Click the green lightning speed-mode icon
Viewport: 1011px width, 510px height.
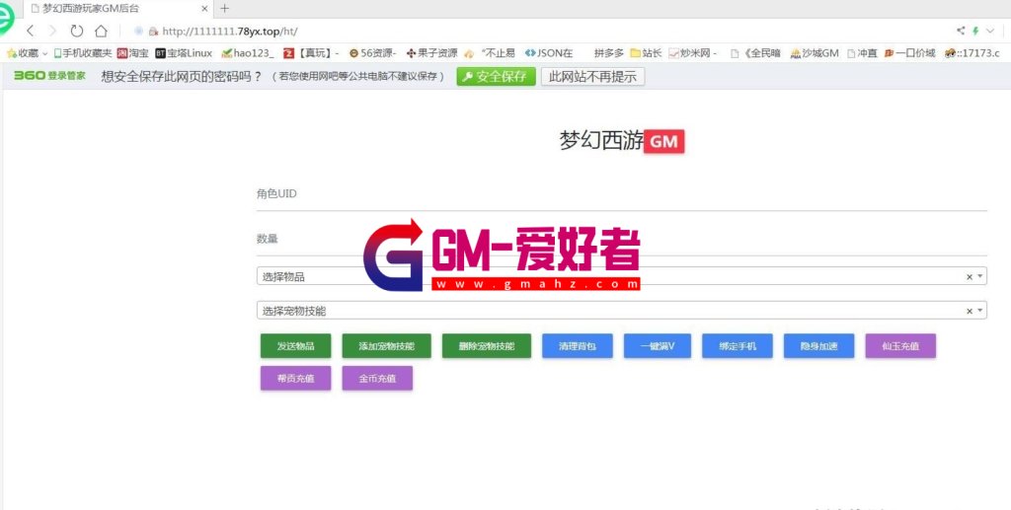[975, 31]
